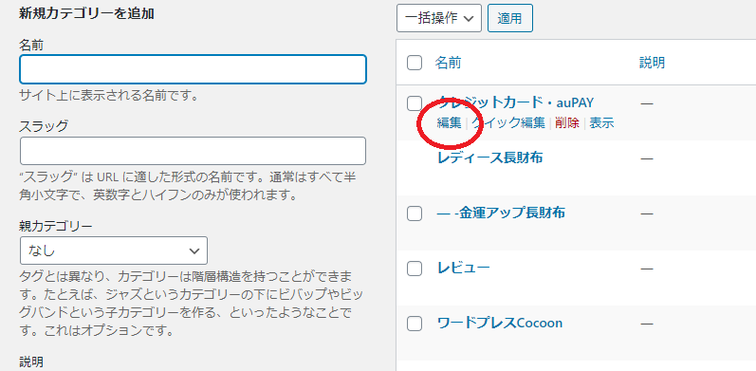Open the クレジットカード・auPAY category

(515, 102)
